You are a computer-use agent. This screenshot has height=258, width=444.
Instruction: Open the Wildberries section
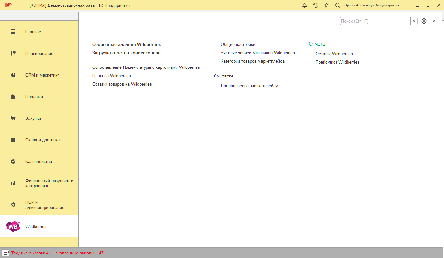(x=36, y=227)
